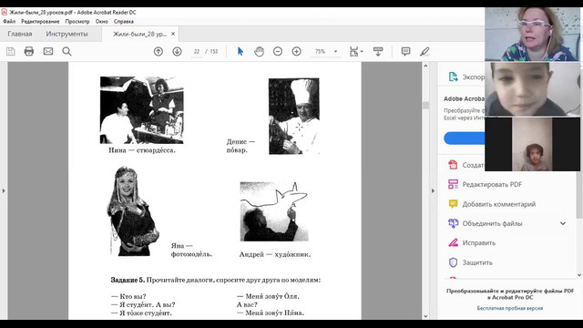Viewport: 583px width, 328px height.
Task: Click the Save file icon
Action: tap(10, 51)
